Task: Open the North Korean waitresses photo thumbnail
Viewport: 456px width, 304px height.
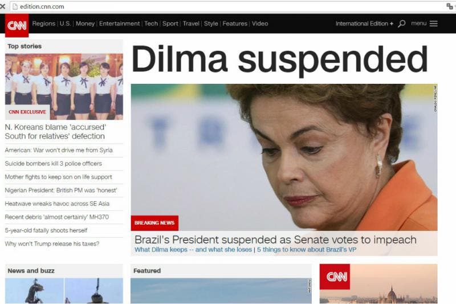Action: pos(64,87)
